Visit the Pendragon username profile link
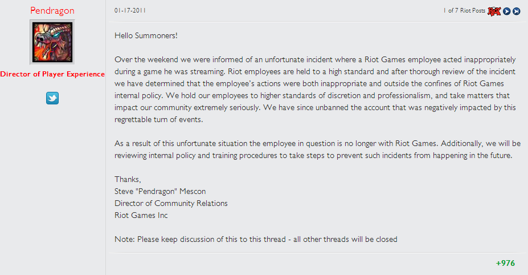The image size is (528, 275). pos(52,10)
